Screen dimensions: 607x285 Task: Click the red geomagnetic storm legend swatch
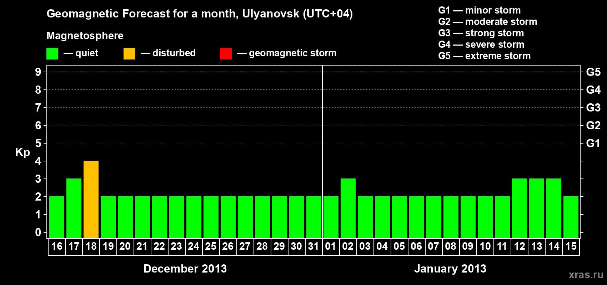pyautogui.click(x=226, y=54)
